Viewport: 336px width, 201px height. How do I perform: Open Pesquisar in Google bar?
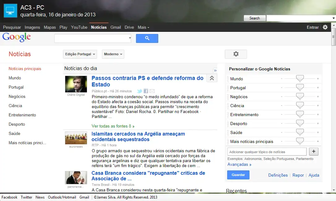click(12, 27)
